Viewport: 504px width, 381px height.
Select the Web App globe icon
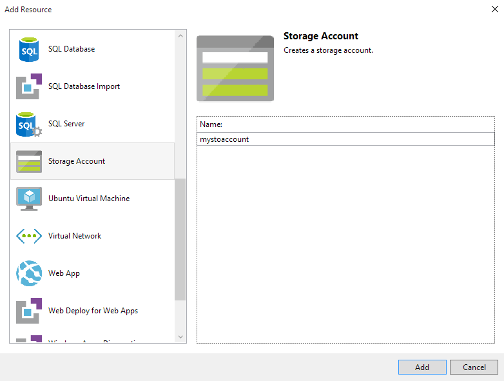click(29, 273)
